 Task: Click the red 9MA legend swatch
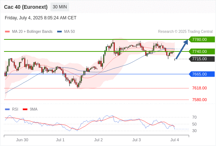point(25,109)
